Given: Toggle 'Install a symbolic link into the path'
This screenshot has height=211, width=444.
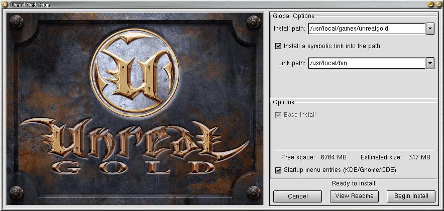Looking at the screenshot, I should coord(278,46).
